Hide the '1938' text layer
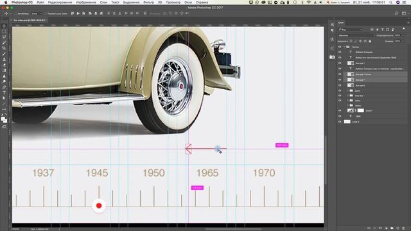The image size is (411, 231). pyautogui.click(x=340, y=116)
